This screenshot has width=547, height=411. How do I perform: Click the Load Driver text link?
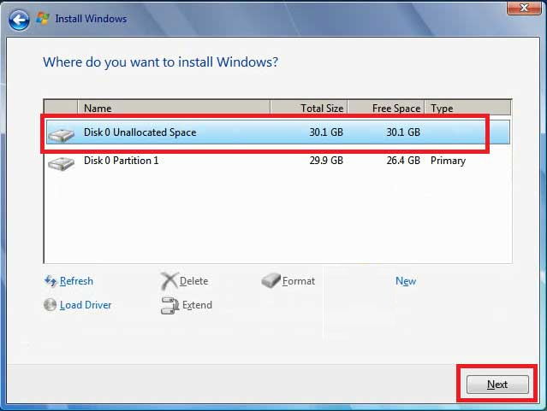(x=86, y=305)
